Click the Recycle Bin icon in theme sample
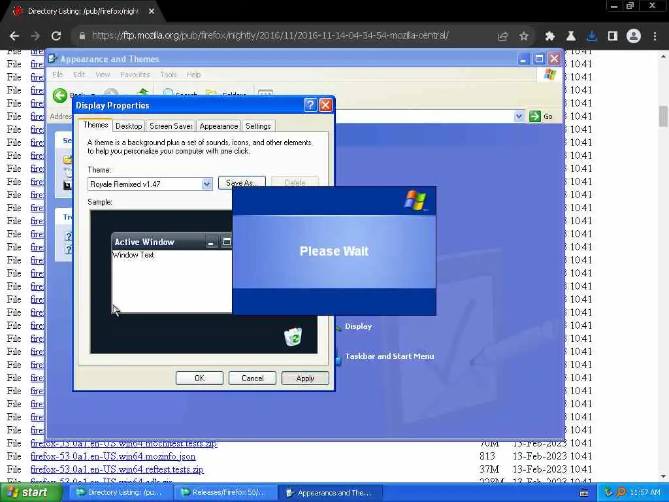Viewport: 669px width, 502px height. 293,337
